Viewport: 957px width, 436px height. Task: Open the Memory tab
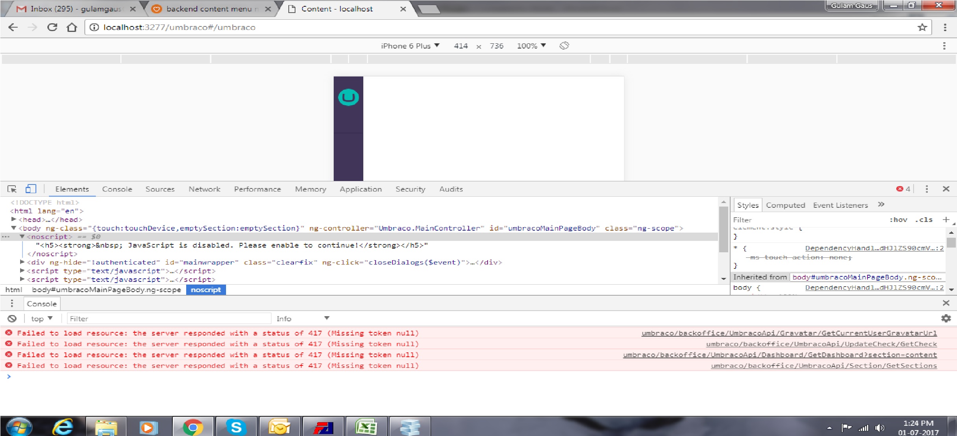point(310,189)
